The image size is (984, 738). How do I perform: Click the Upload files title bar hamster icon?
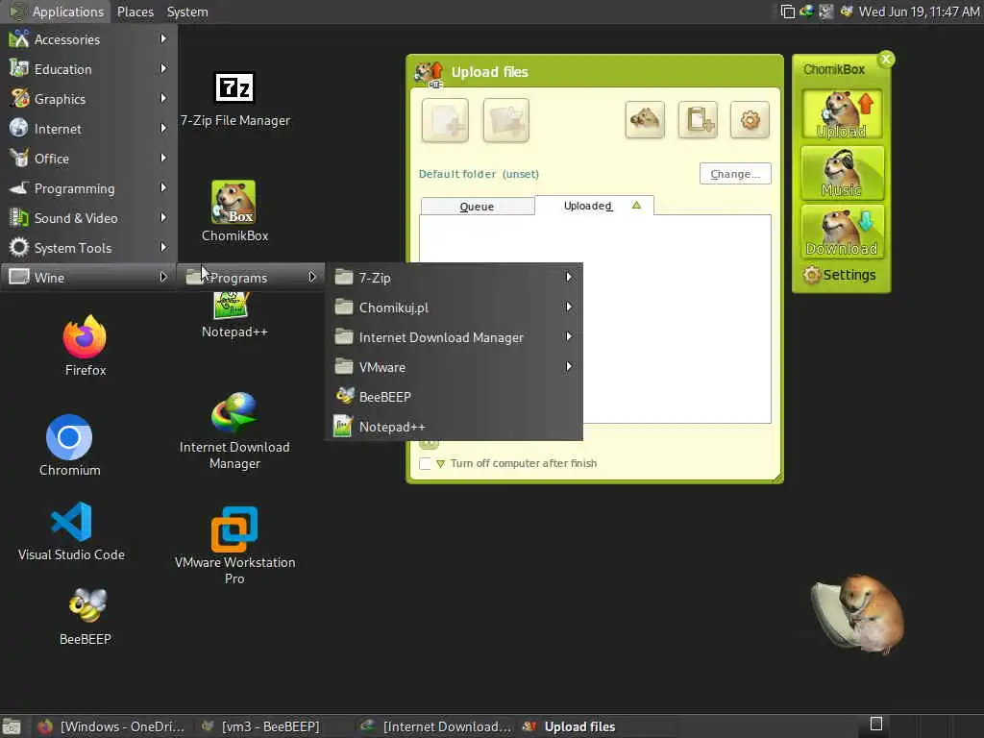[430, 74]
